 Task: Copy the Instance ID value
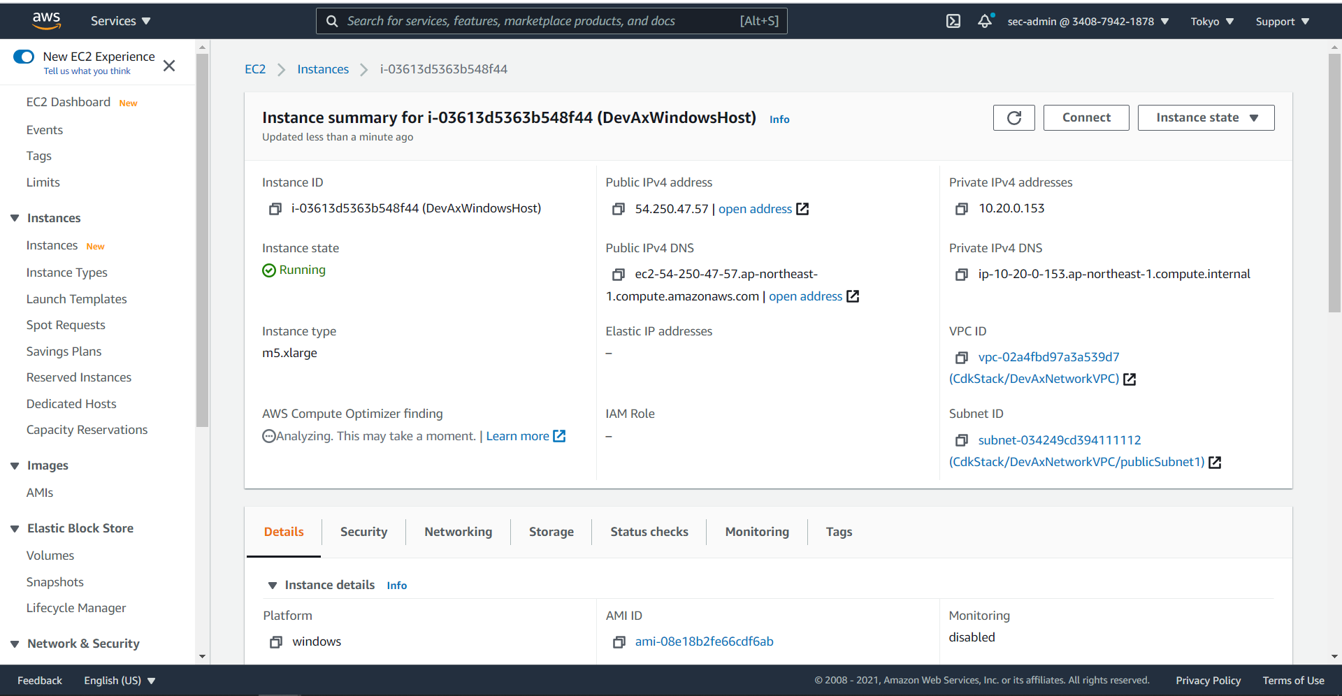(275, 209)
